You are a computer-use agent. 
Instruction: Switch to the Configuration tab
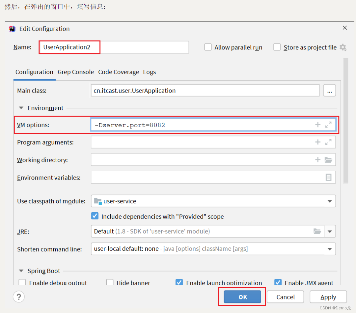pos(34,72)
